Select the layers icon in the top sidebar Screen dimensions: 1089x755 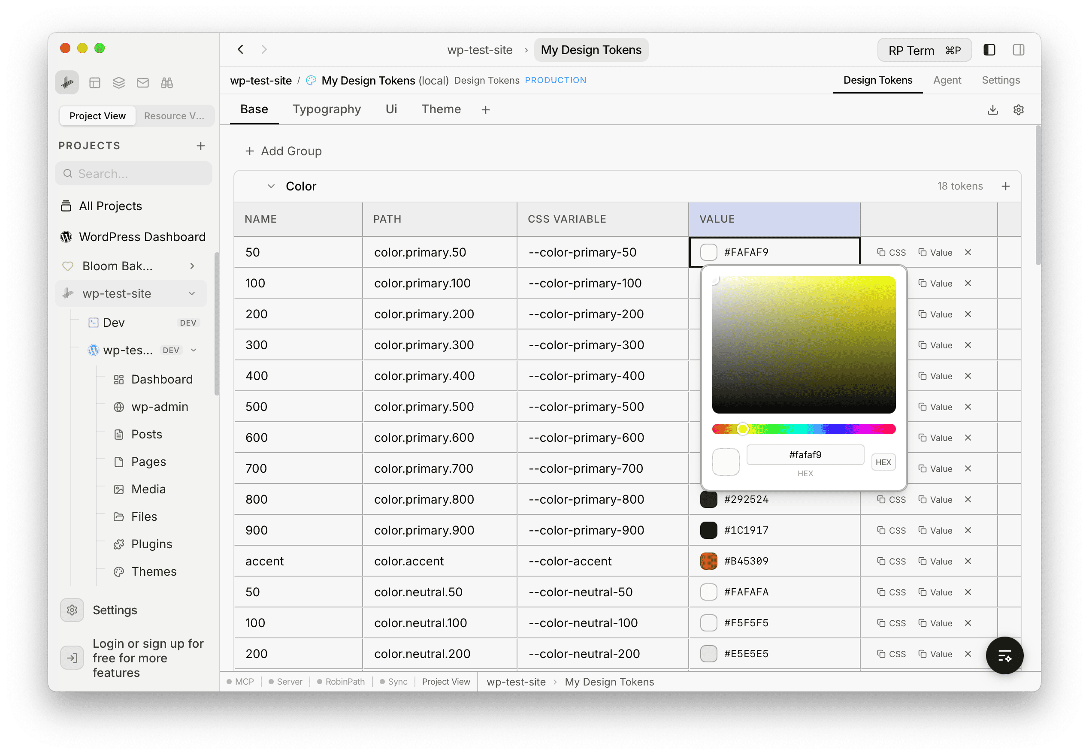(x=118, y=82)
